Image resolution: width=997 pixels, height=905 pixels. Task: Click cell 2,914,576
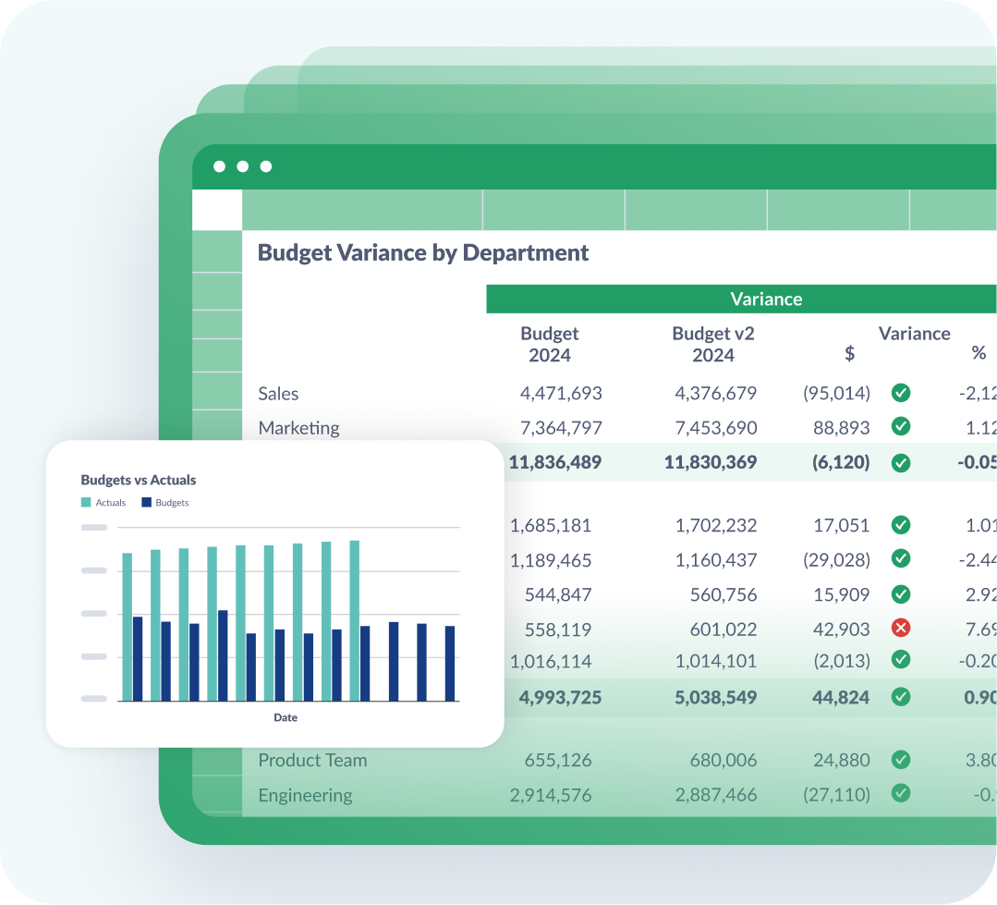[x=551, y=795]
